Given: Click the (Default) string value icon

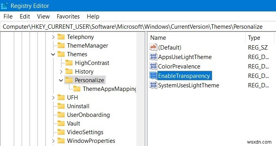Looking at the screenshot, I should point(153,47).
